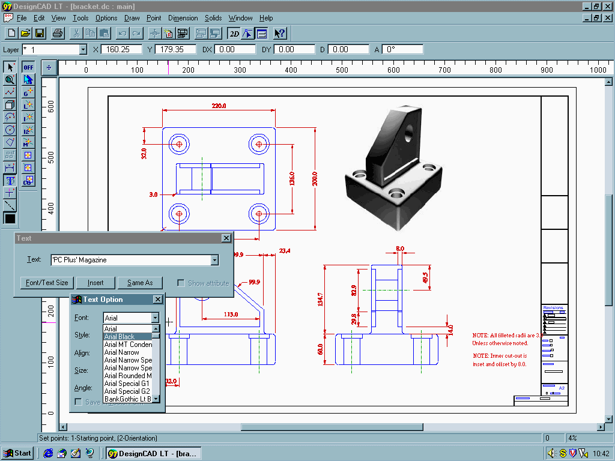Image resolution: width=615 pixels, height=461 pixels.
Task: Enable center of gravity CG snap
Action: click(28, 180)
